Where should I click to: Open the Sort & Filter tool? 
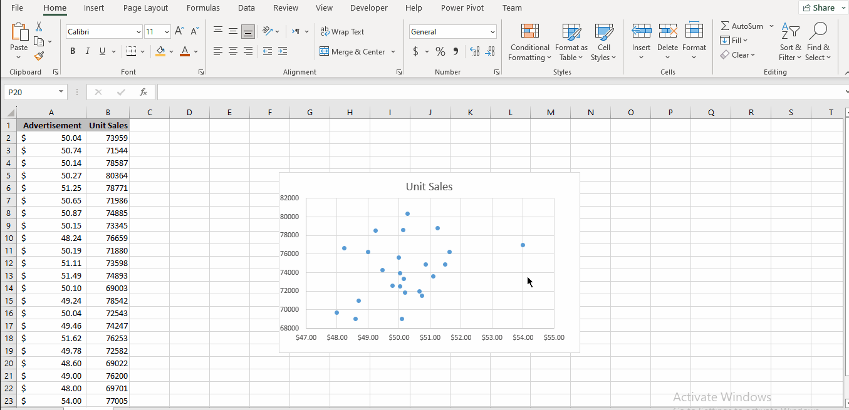[790, 43]
